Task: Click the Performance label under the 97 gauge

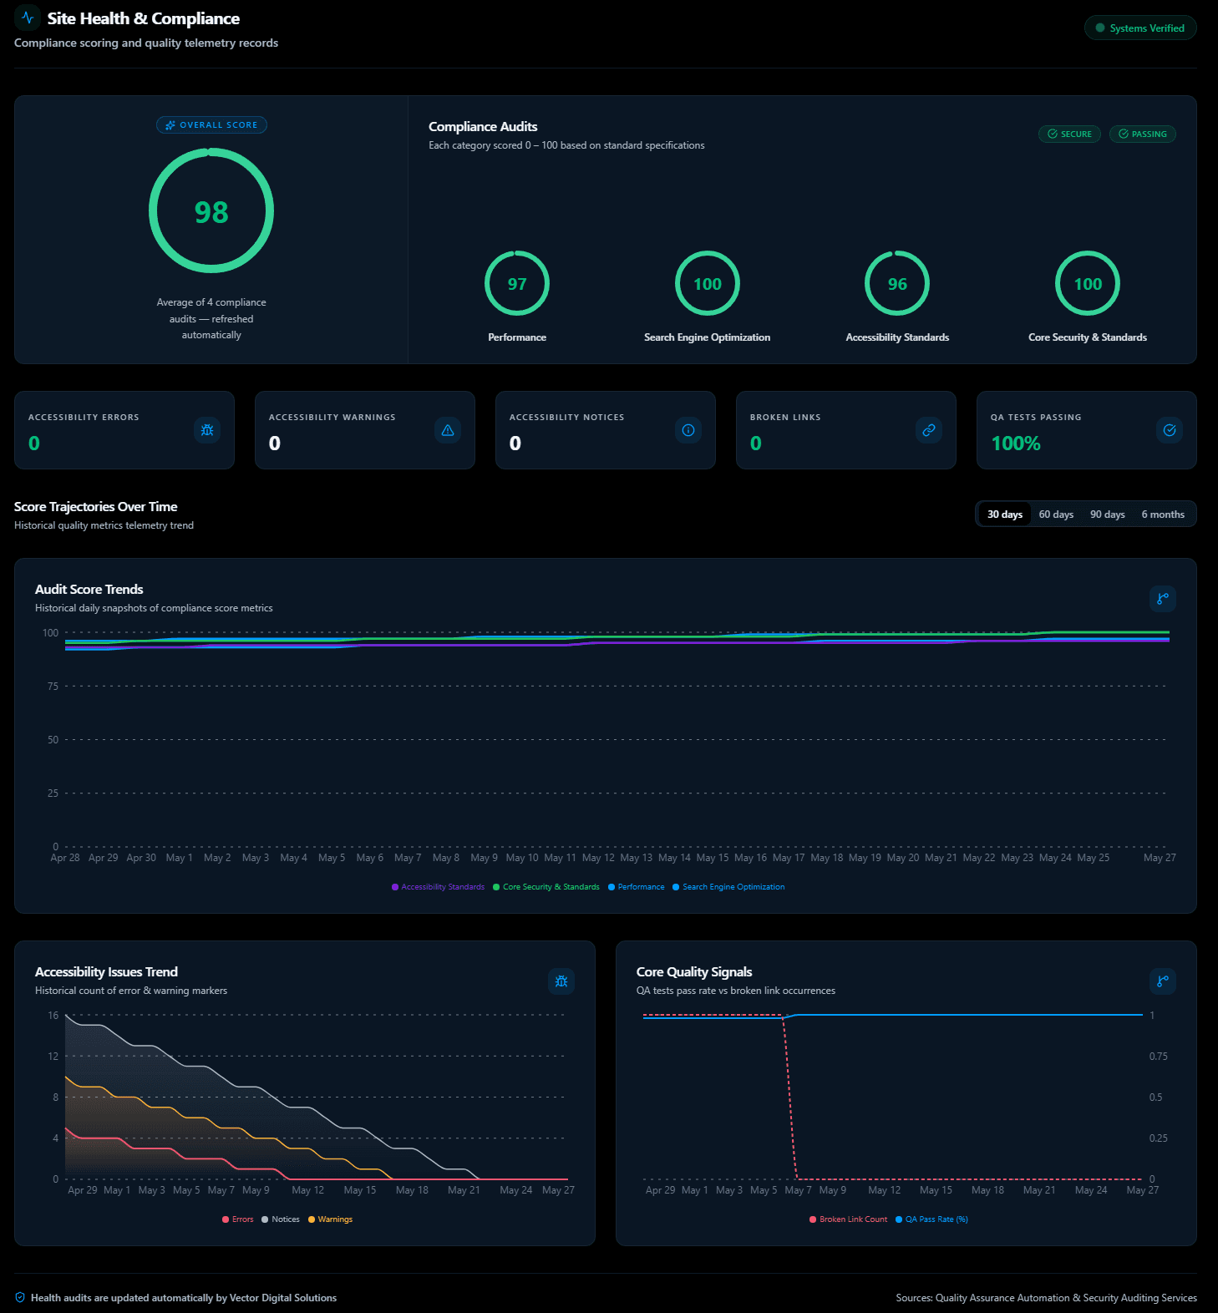Action: click(x=517, y=337)
